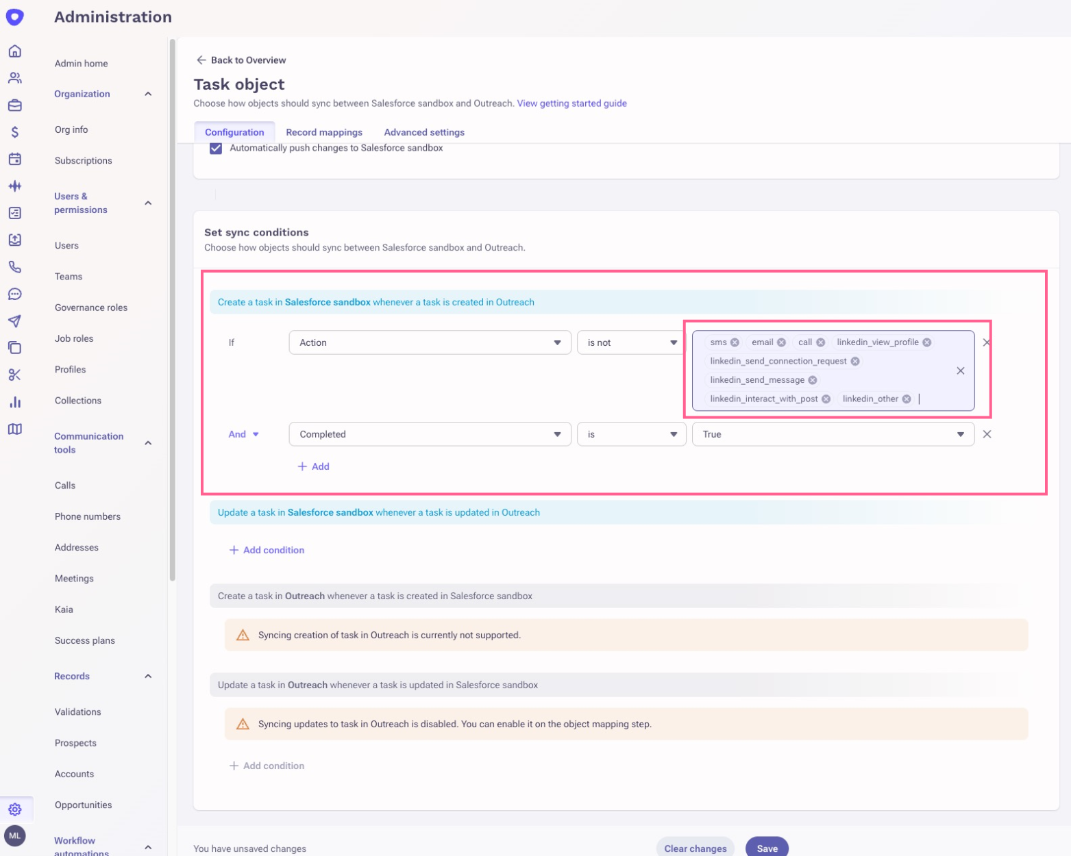1071x856 pixels.
Task: Switch to the Configuration tab
Action: point(234,132)
